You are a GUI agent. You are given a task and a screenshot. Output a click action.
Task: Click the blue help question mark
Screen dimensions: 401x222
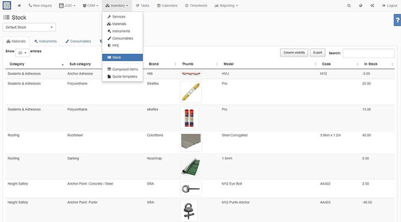pyautogui.click(x=397, y=20)
